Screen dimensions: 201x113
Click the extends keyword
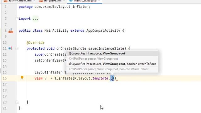77,31
